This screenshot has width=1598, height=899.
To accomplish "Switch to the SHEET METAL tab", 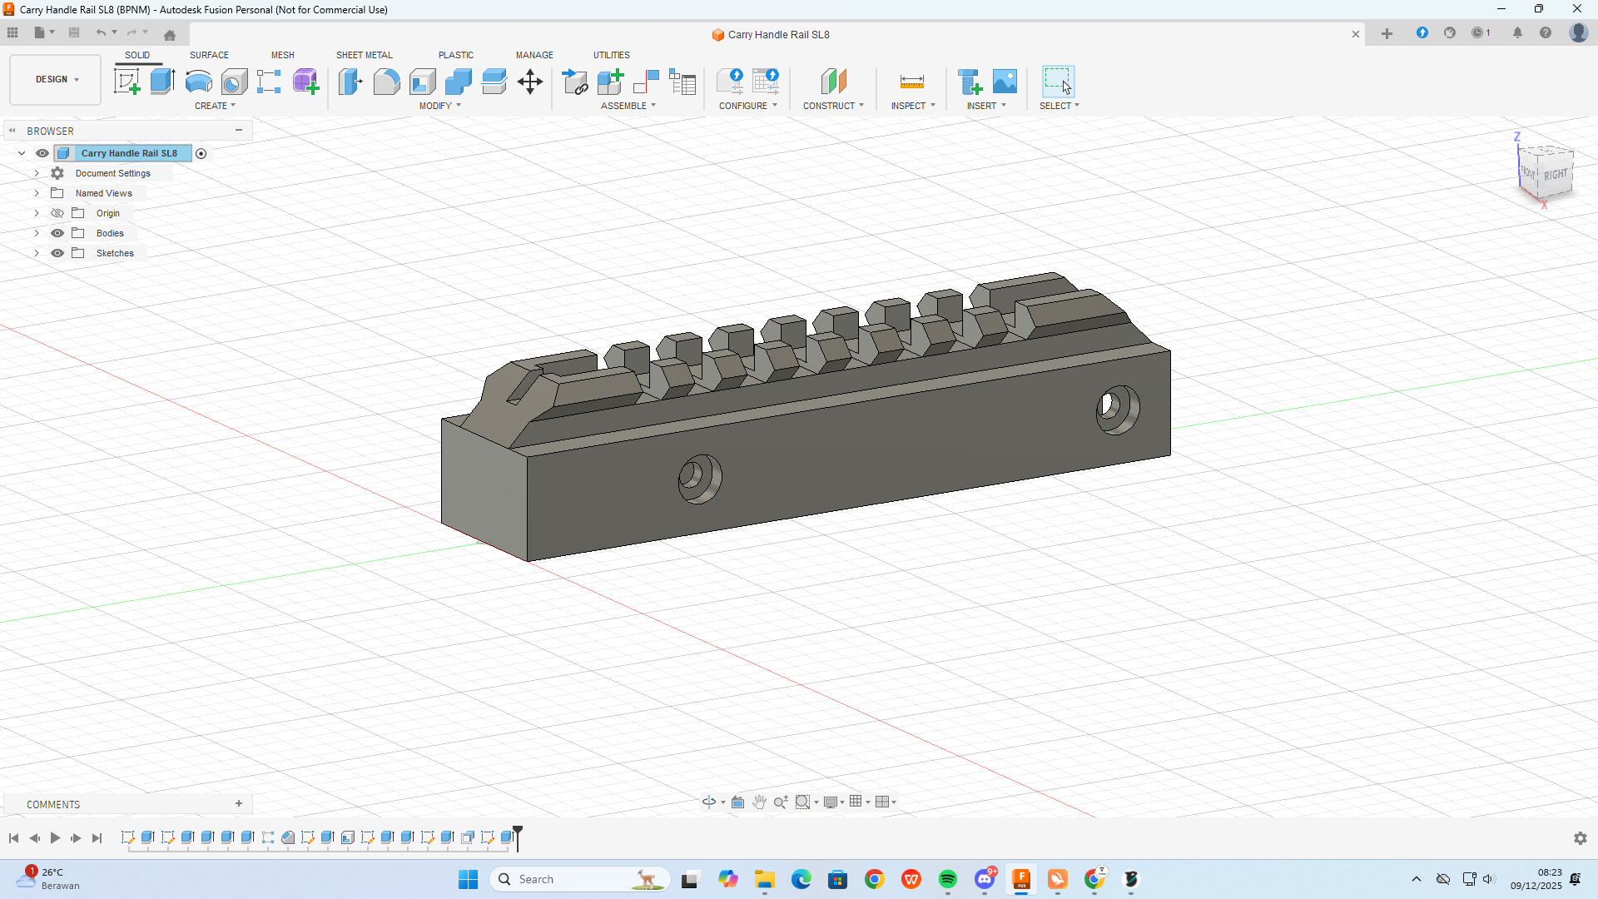I will click(364, 55).
